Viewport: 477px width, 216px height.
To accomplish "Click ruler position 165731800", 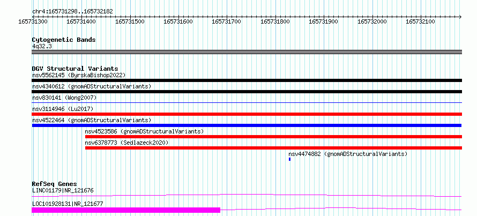I will pyautogui.click(x=275, y=21).
